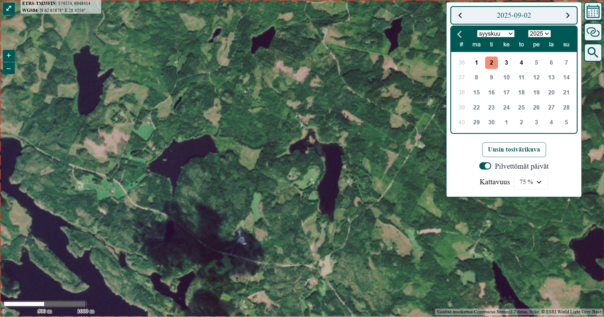Toggle Pilvettömät päivät switch
Viewport: 604px width, 317px height.
point(485,166)
